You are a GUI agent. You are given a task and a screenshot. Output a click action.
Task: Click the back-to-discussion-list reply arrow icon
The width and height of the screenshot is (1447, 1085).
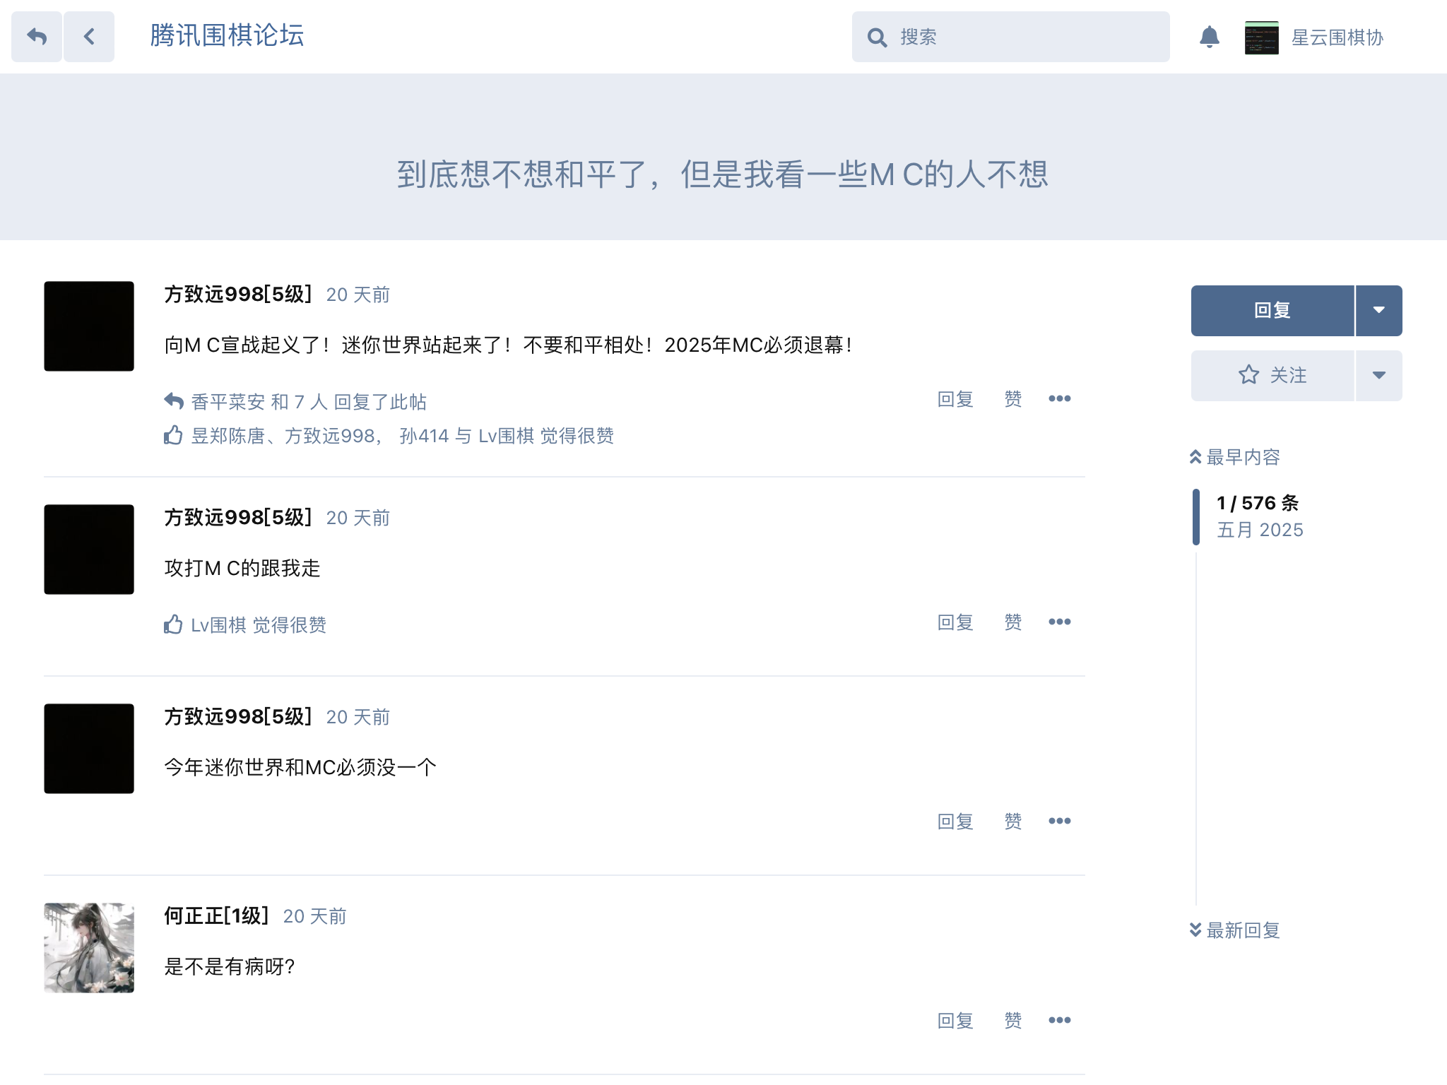point(37,37)
